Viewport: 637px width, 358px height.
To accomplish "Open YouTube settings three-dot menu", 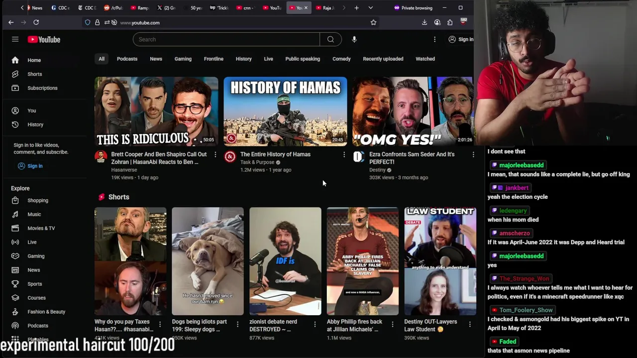I will tap(434, 39).
